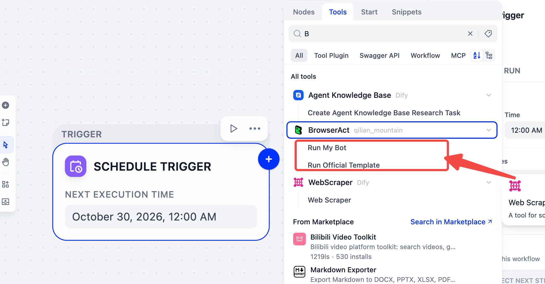Select the Run My Bot tool
The height and width of the screenshot is (284, 545).
327,148
